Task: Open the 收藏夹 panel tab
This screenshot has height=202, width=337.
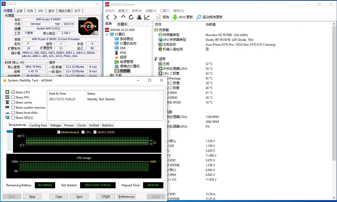Action: pos(122,24)
